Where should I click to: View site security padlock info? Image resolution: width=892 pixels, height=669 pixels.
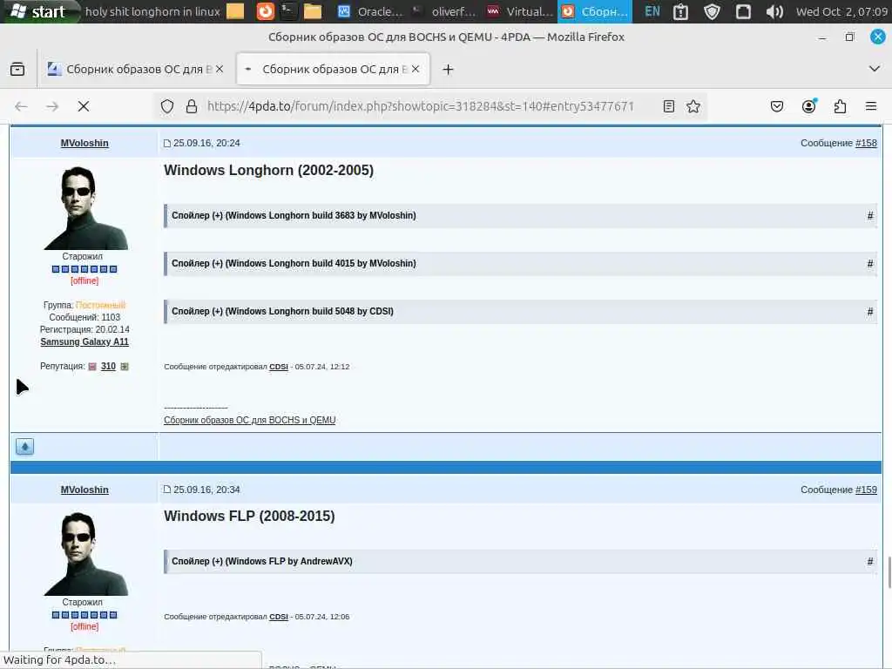pyautogui.click(x=192, y=106)
